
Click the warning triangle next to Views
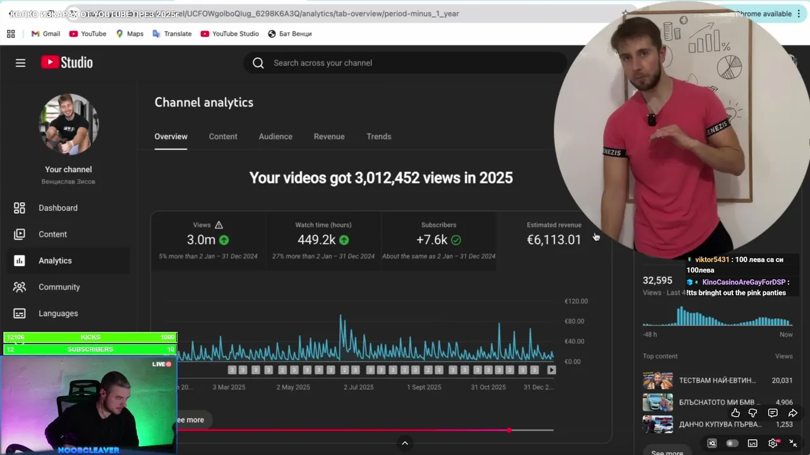tap(219, 225)
